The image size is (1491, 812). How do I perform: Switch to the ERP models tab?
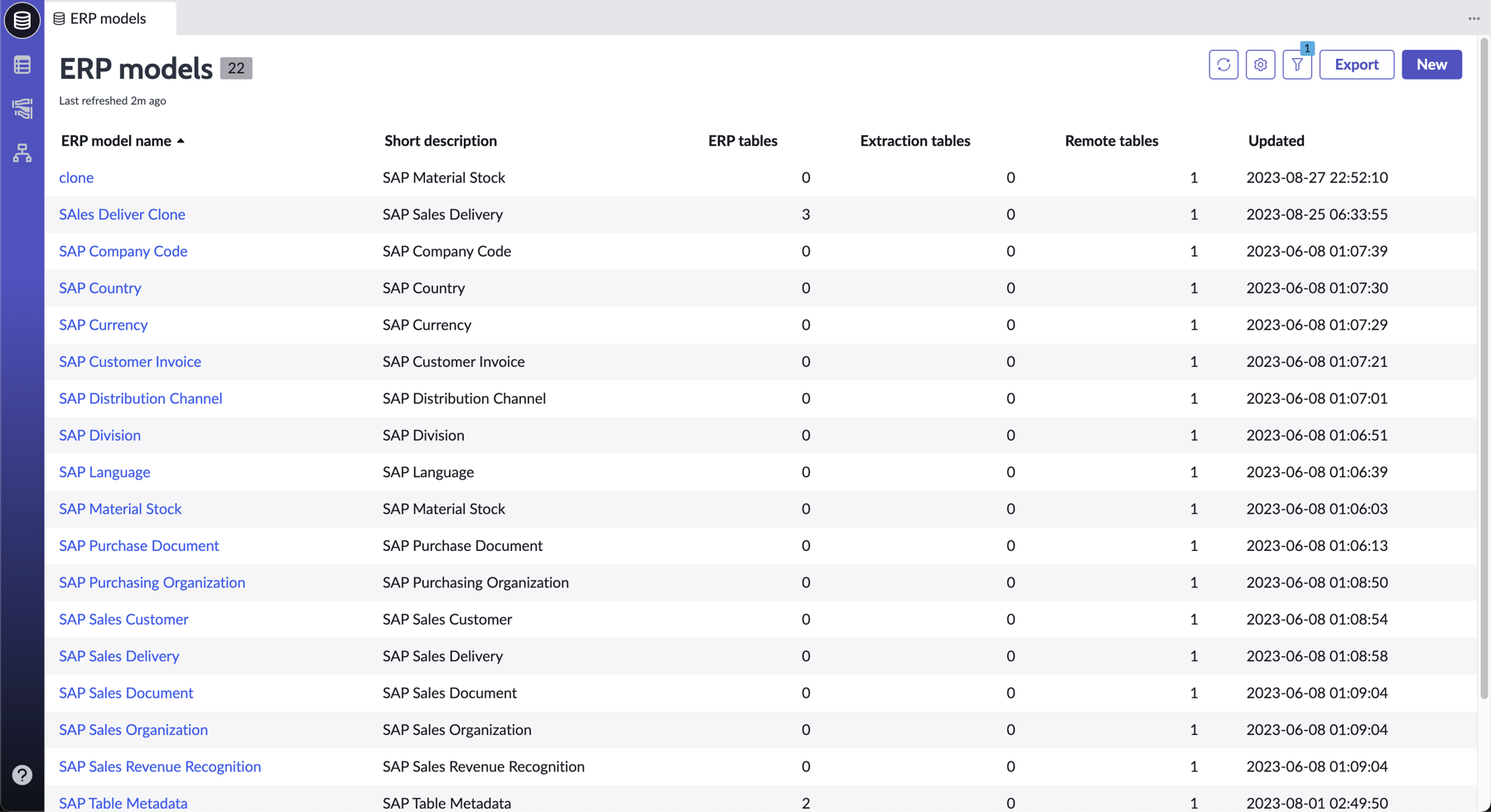[x=110, y=18]
